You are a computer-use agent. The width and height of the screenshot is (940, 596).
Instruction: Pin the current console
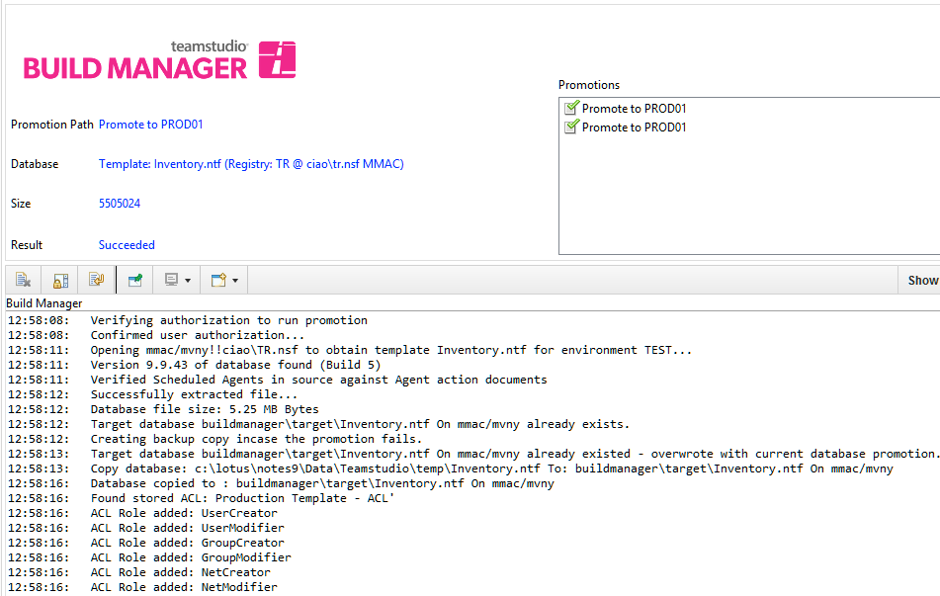[135, 280]
